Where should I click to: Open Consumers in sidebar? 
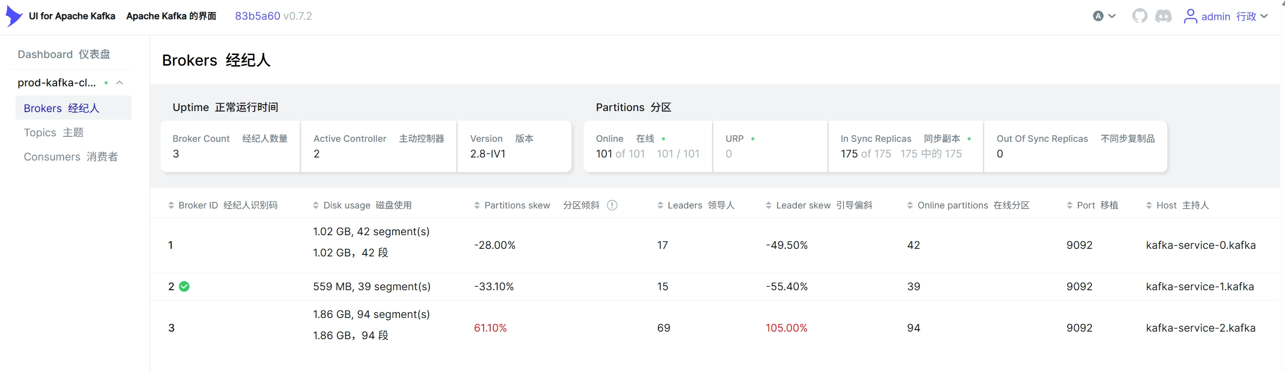pyautogui.click(x=71, y=157)
